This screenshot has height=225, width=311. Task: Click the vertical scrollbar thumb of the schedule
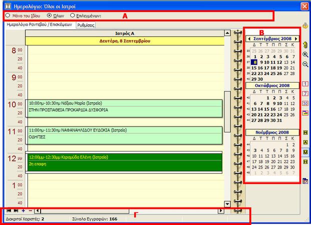click(x=227, y=111)
